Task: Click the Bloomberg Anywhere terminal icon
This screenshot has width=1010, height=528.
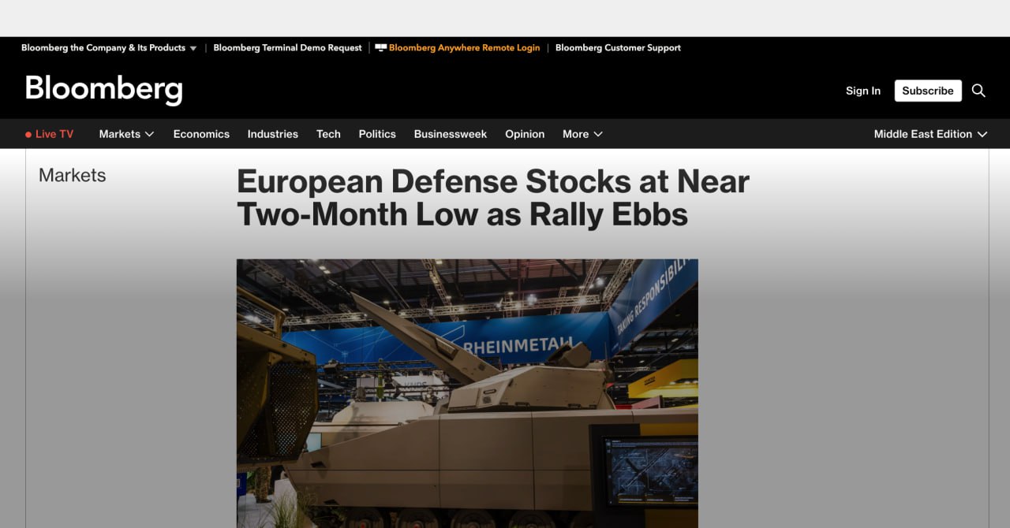Action: pos(380,48)
